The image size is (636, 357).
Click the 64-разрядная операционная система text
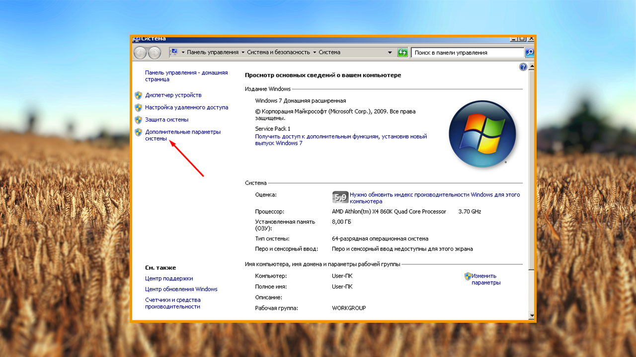pyautogui.click(x=380, y=238)
